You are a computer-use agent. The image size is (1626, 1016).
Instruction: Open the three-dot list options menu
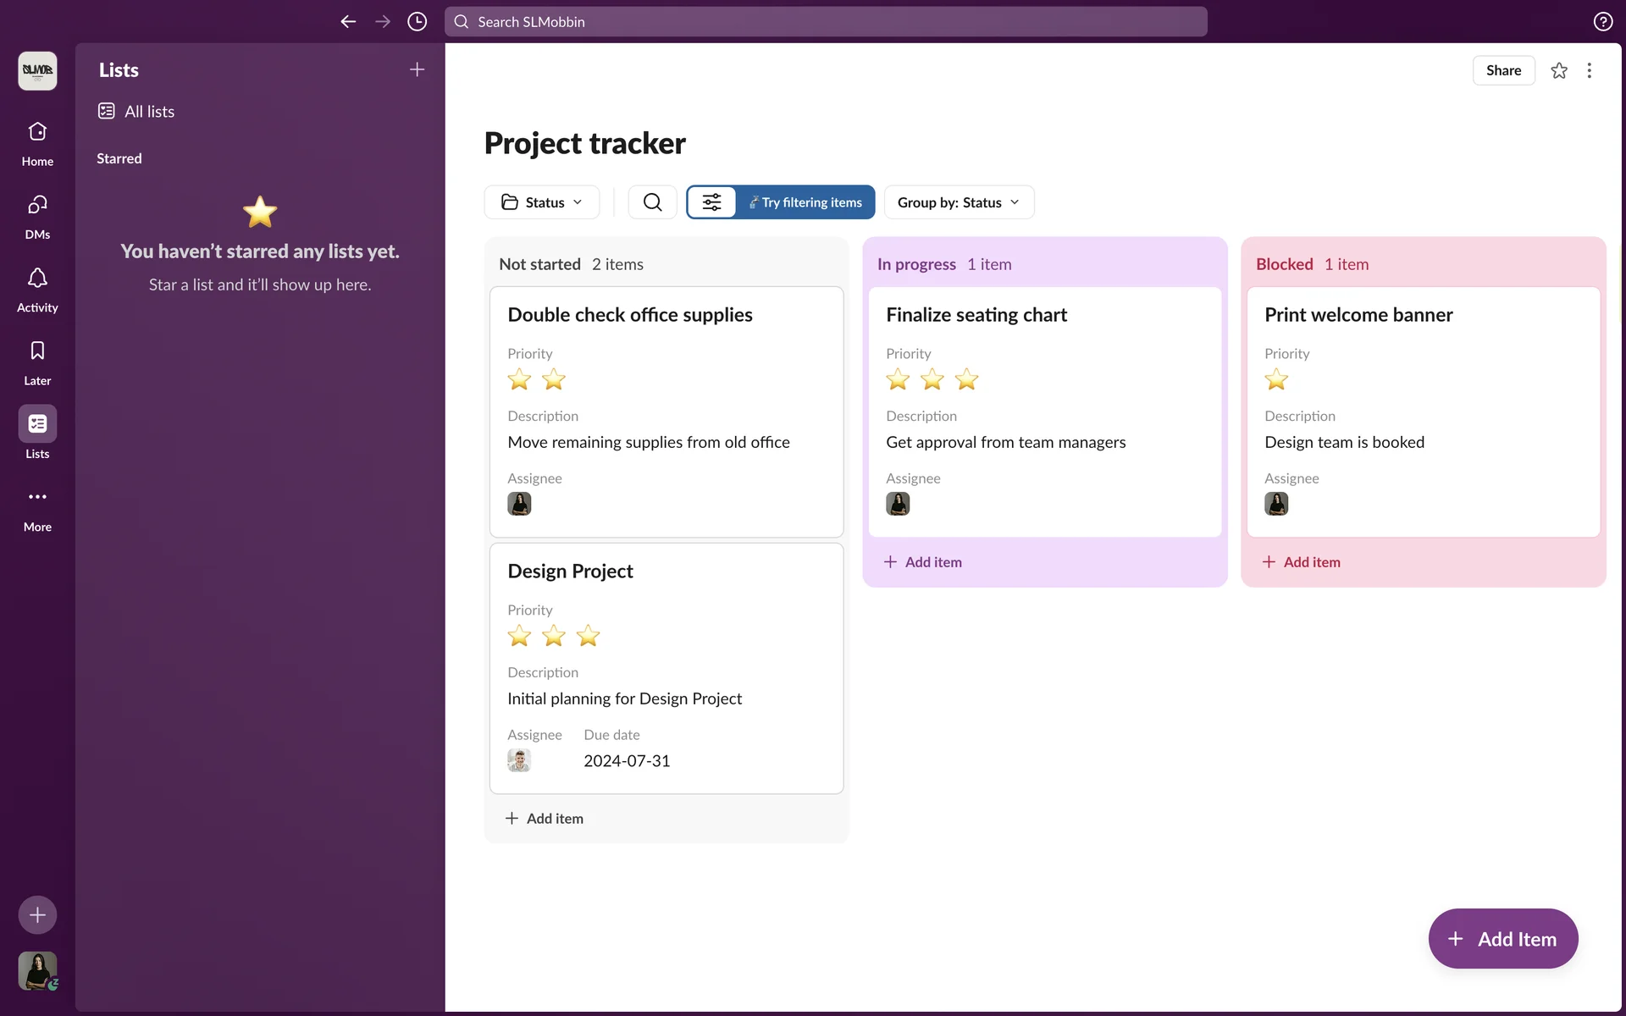pyautogui.click(x=1589, y=71)
